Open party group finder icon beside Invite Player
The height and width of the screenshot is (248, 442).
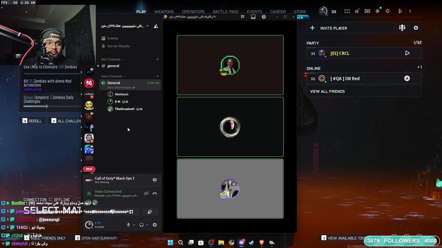click(402, 28)
